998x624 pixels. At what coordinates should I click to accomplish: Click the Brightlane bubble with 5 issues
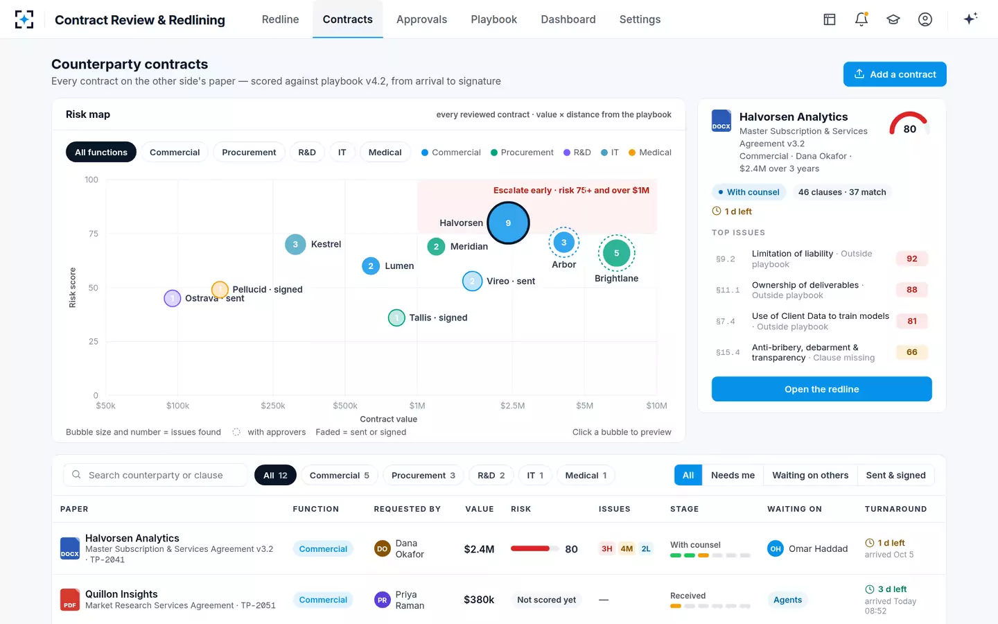616,253
